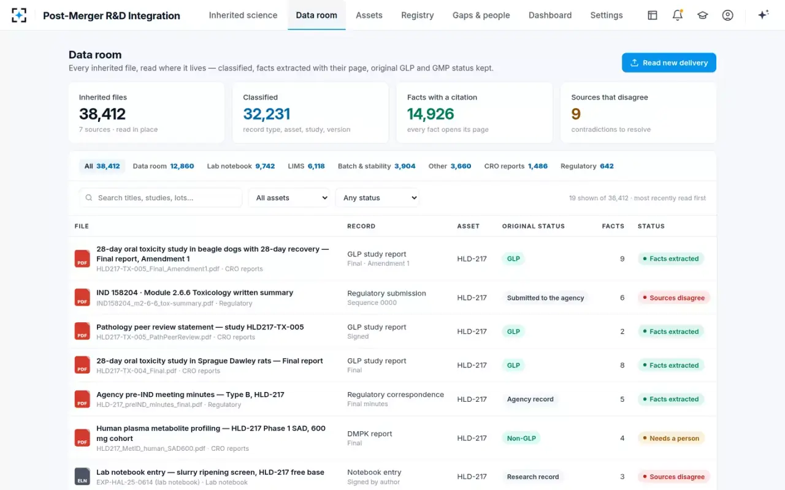Image resolution: width=785 pixels, height=490 pixels.
Task: Focus the search titles, studies, lots field
Action: pyautogui.click(x=161, y=198)
